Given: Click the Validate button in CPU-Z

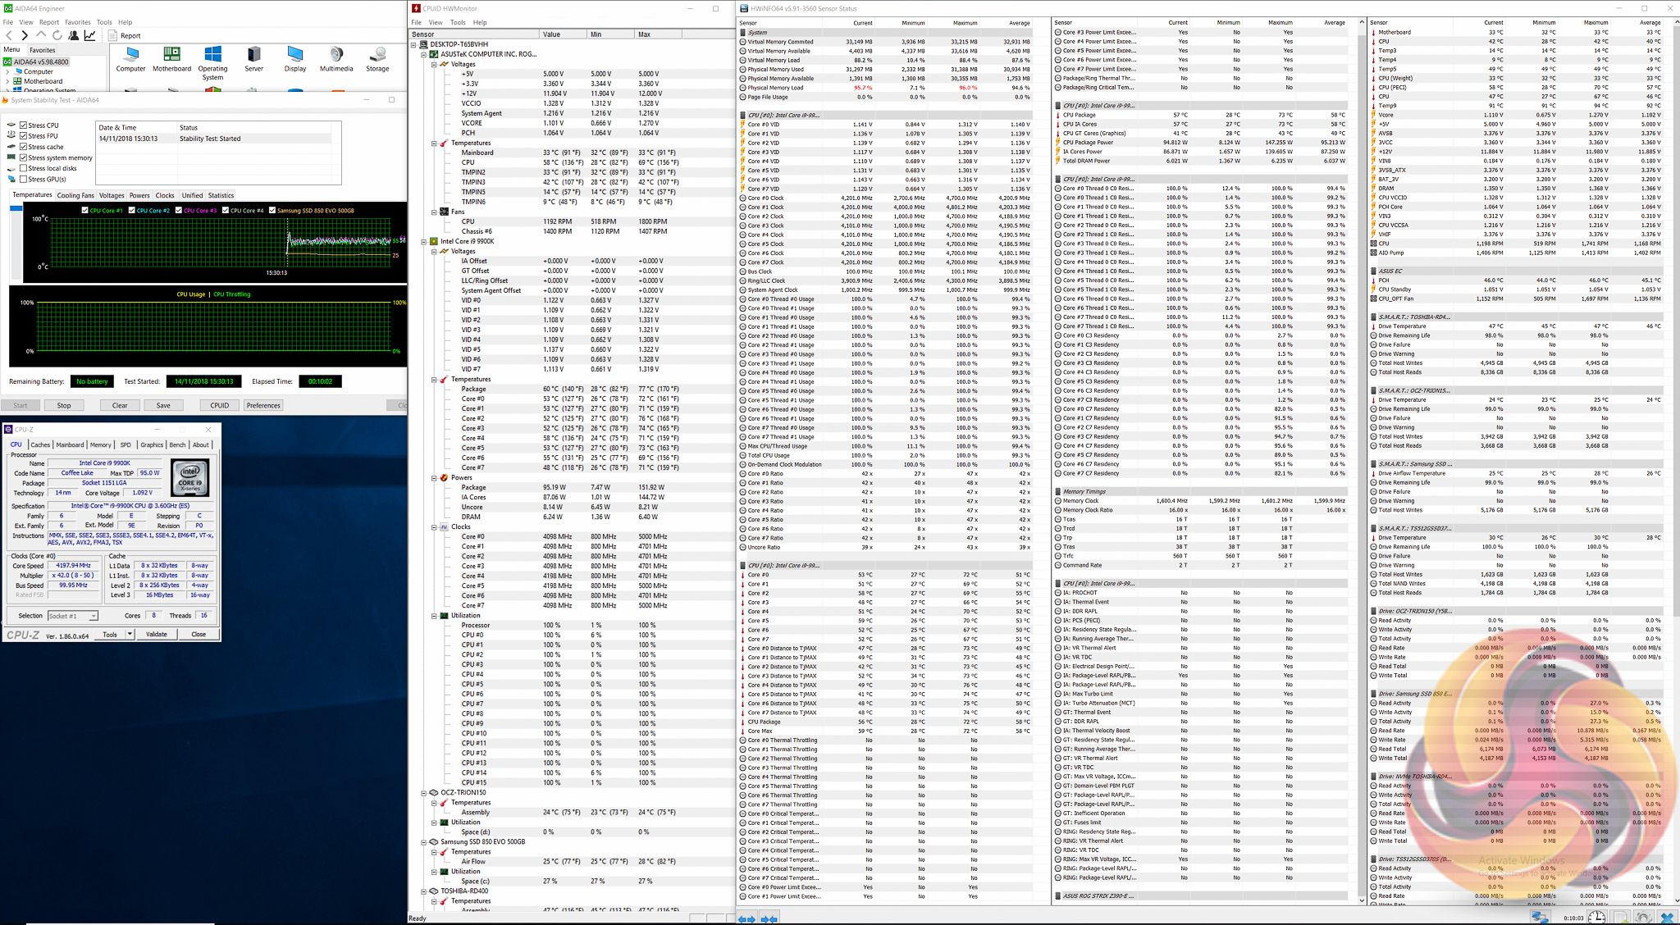Looking at the screenshot, I should pyautogui.click(x=156, y=634).
